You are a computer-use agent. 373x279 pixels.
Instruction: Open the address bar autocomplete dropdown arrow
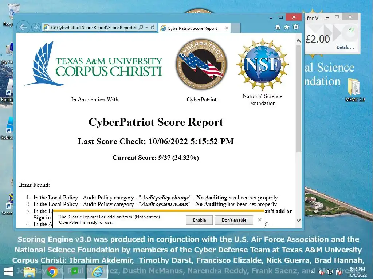pos(147,28)
